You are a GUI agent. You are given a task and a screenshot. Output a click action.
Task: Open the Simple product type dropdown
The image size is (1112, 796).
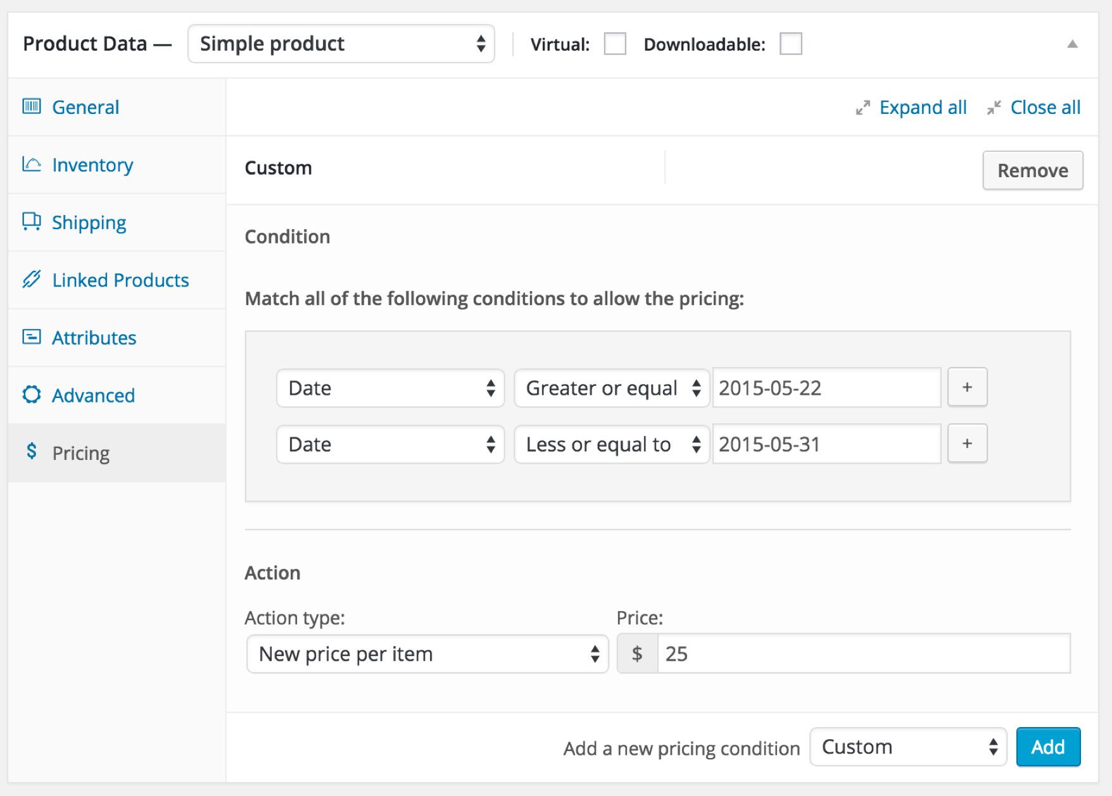click(341, 44)
